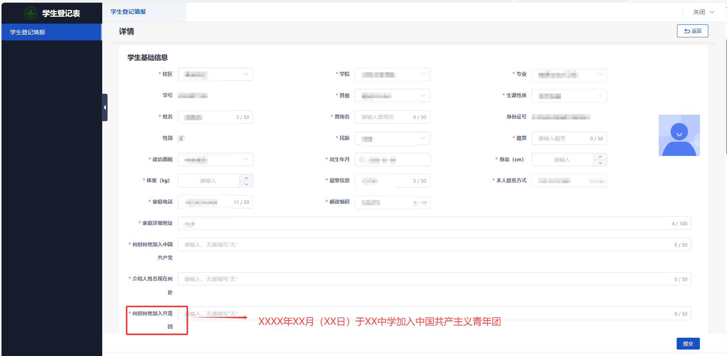Decrease weight (体重) with the down stepper arrow
727x356 pixels.
point(246,184)
